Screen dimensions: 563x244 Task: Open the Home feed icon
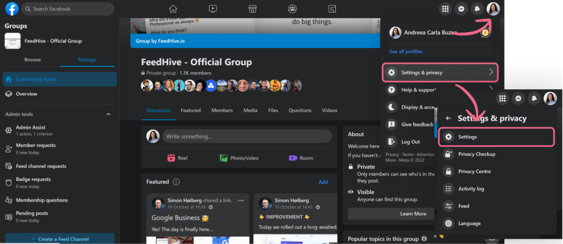173,9
